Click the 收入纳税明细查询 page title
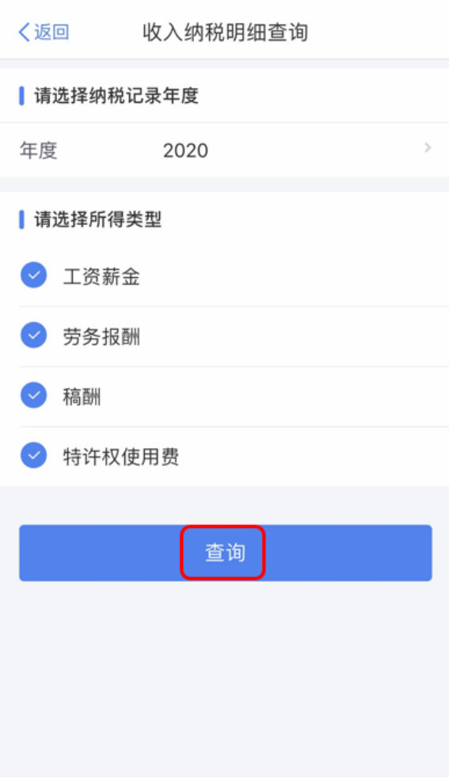 click(226, 32)
